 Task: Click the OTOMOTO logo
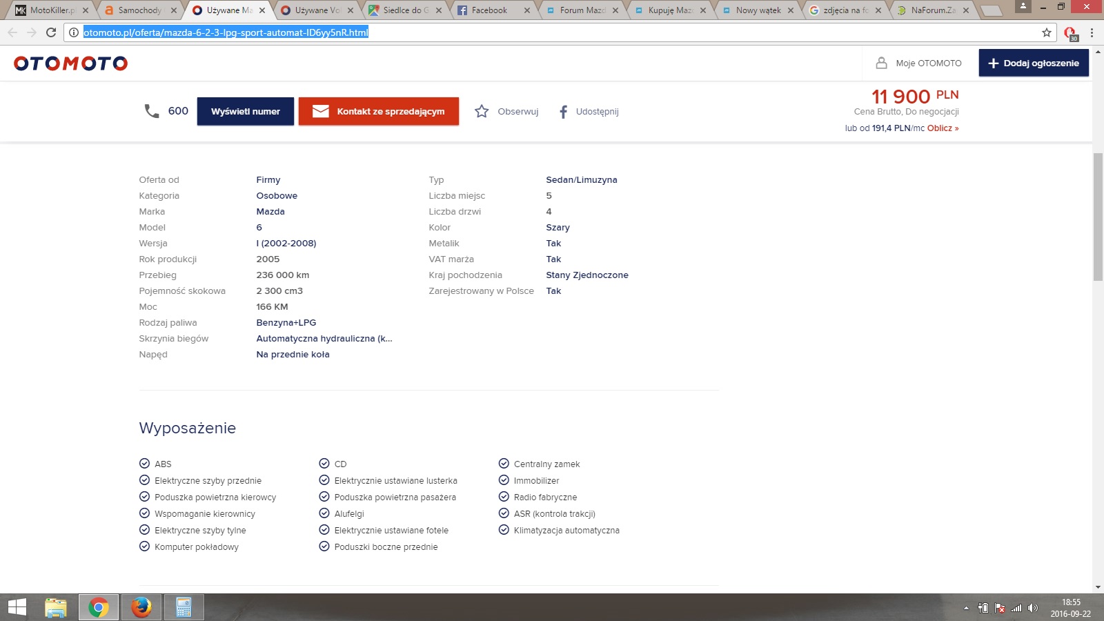coord(71,63)
